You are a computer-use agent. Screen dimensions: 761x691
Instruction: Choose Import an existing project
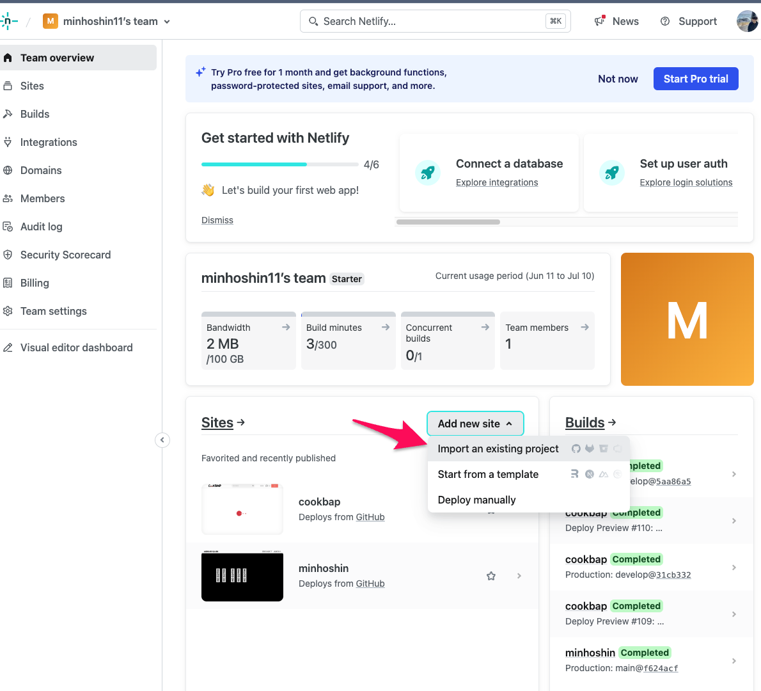[528, 449]
